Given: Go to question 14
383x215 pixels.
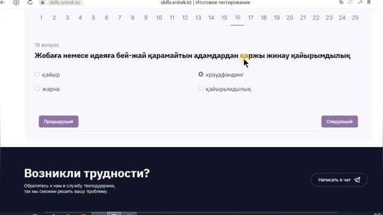Looking at the screenshot, I should tap(211, 17).
